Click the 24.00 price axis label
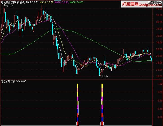Image resolution: width=163 pixels, height=126 pixels. click(159, 63)
